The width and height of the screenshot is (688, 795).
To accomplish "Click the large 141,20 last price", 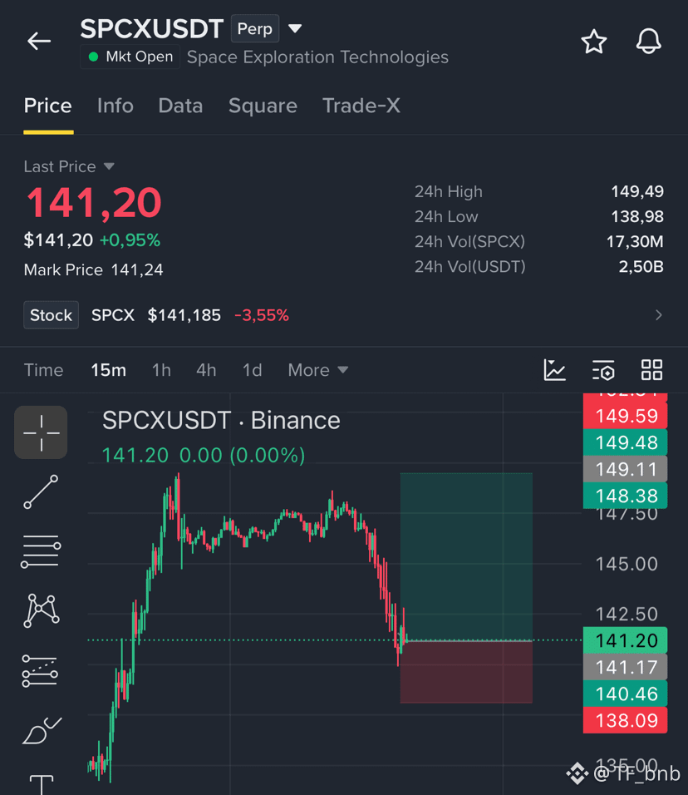I will pyautogui.click(x=93, y=203).
